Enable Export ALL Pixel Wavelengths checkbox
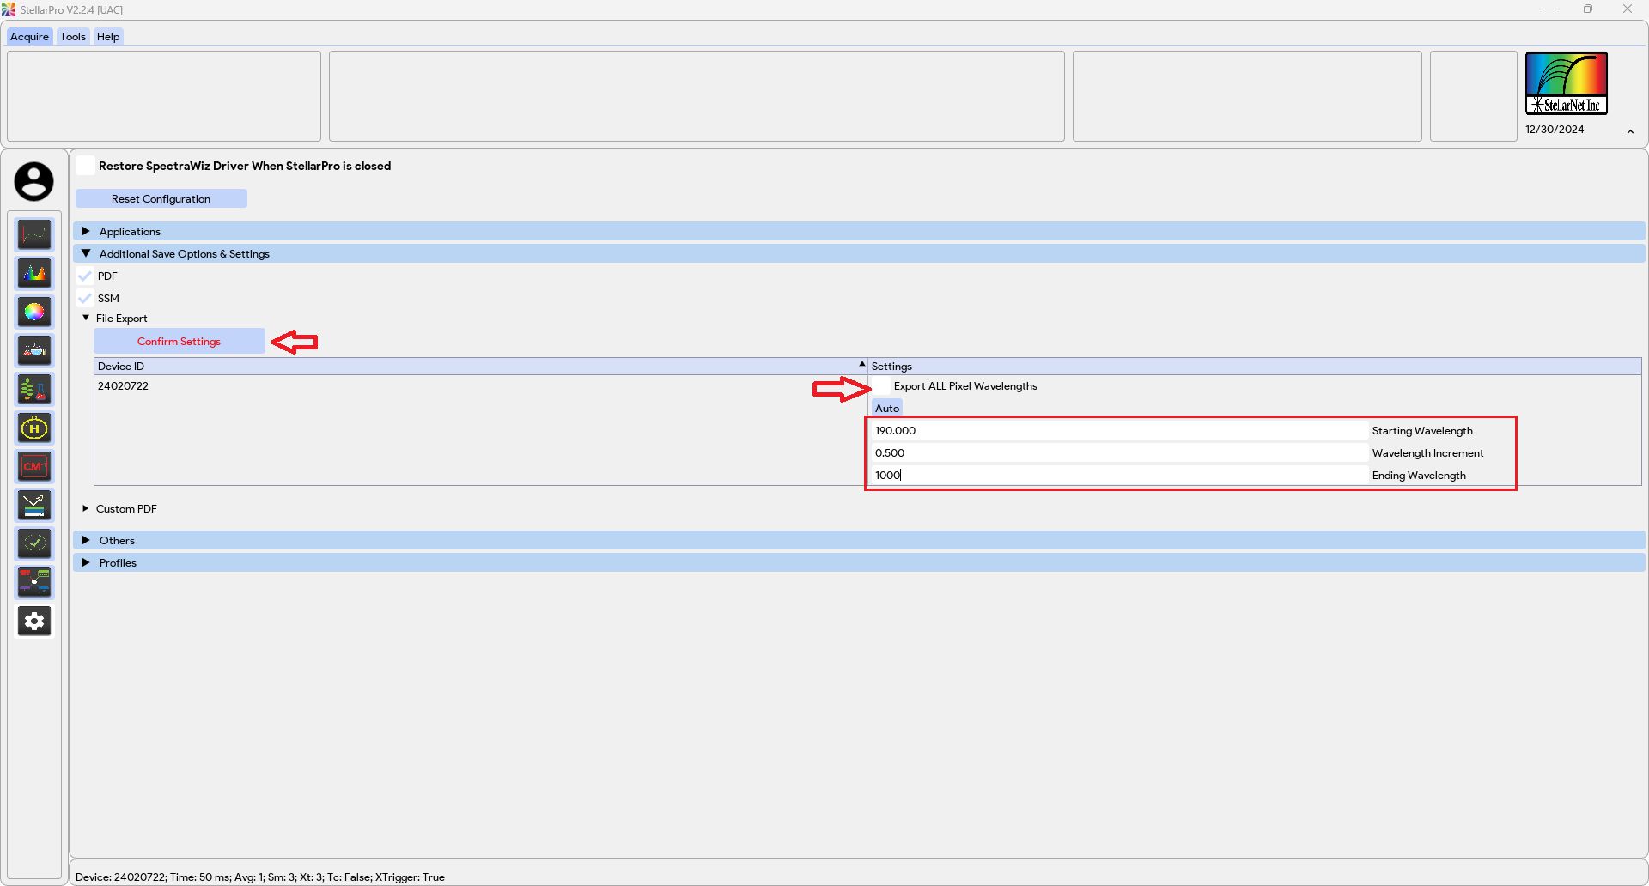 coord(882,386)
